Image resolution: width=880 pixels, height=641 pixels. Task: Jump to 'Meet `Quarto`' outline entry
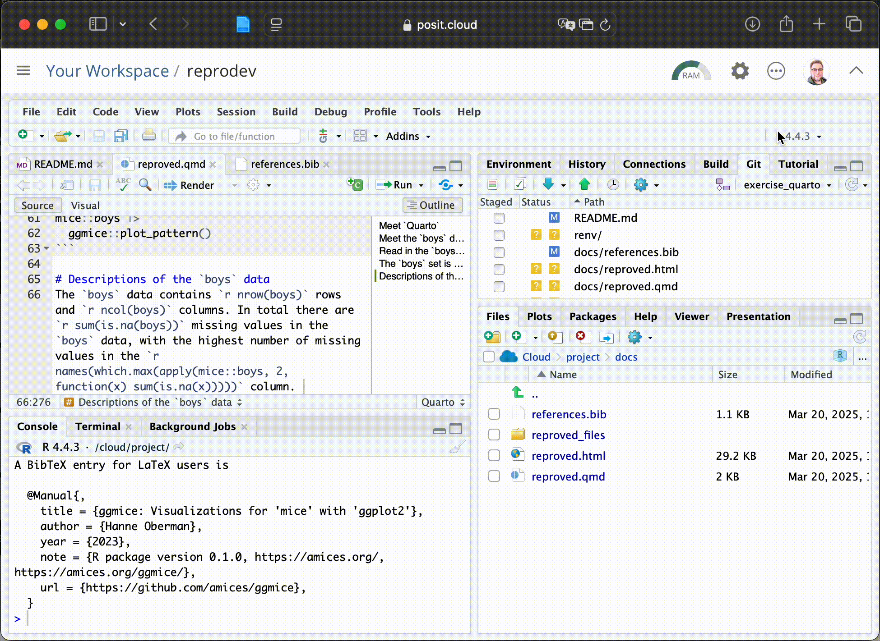[x=409, y=225]
